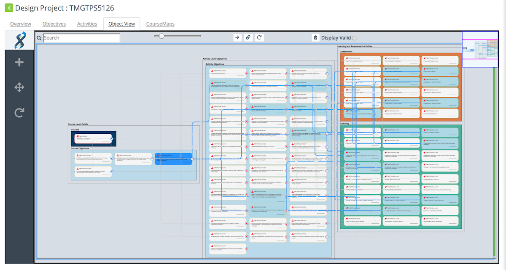Click the chain link icon in the toolbar
Image resolution: width=506 pixels, height=270 pixels.
click(248, 37)
